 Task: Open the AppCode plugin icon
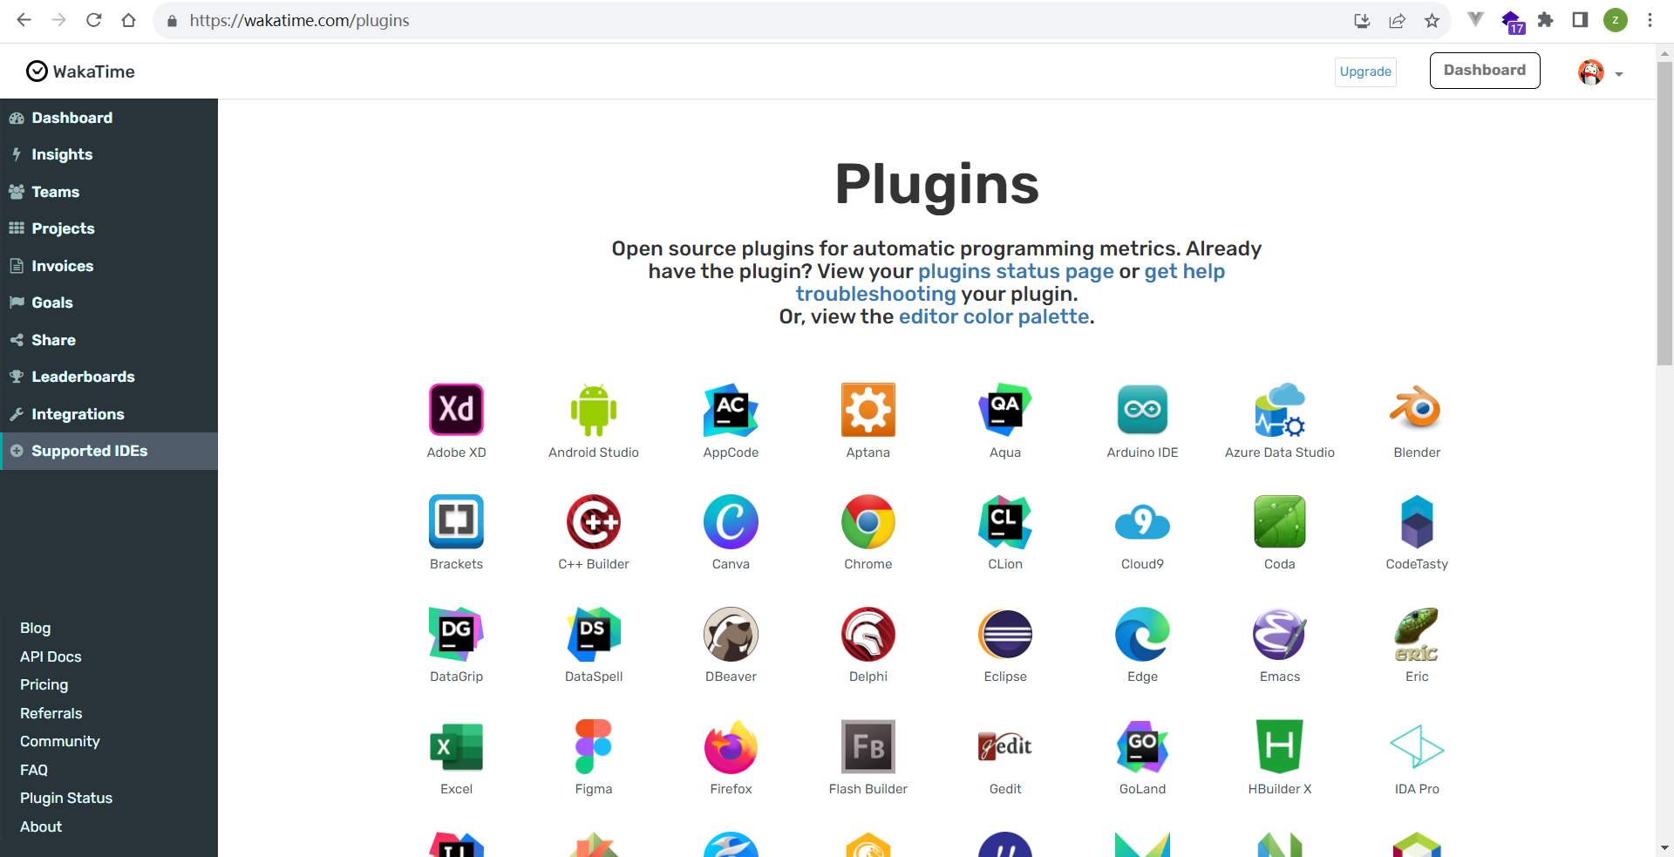[x=731, y=410]
